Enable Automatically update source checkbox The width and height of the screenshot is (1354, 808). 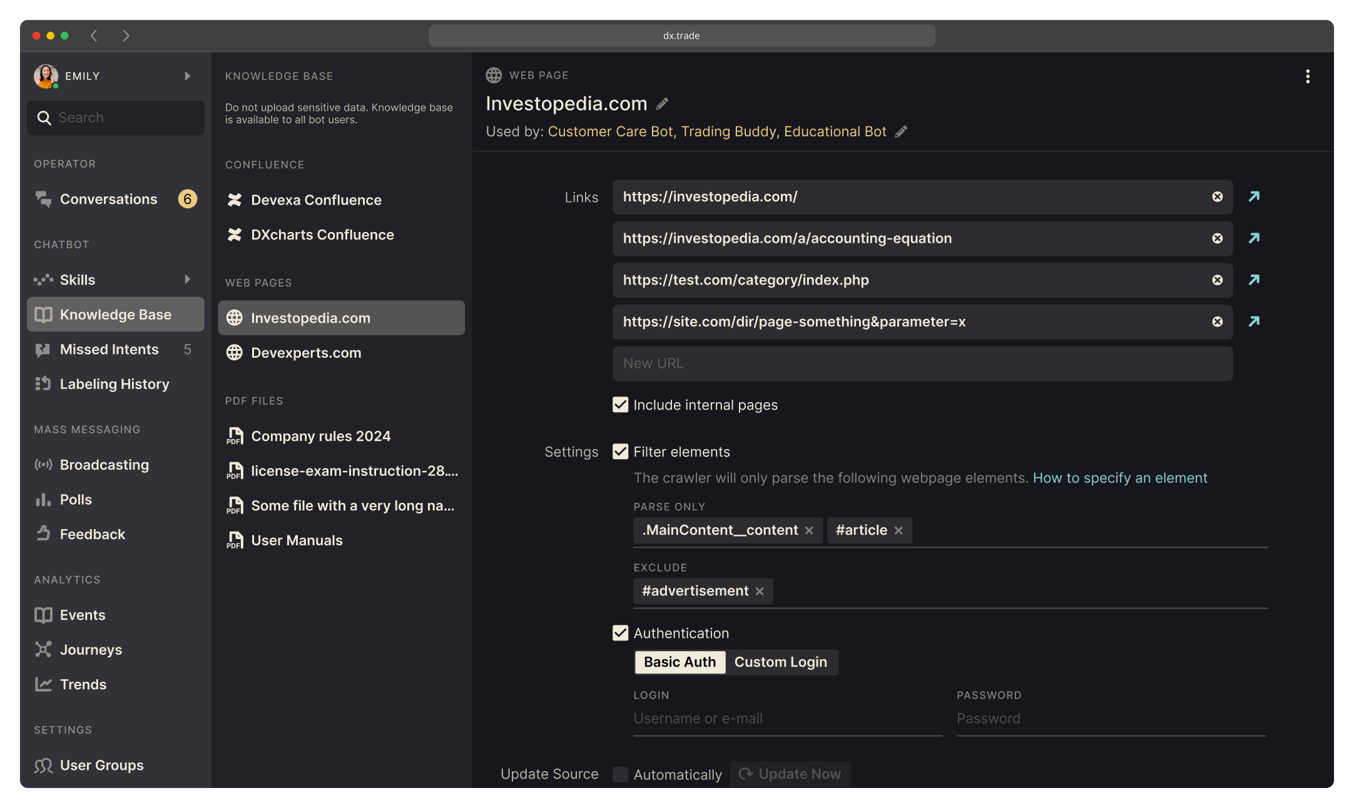coord(620,774)
